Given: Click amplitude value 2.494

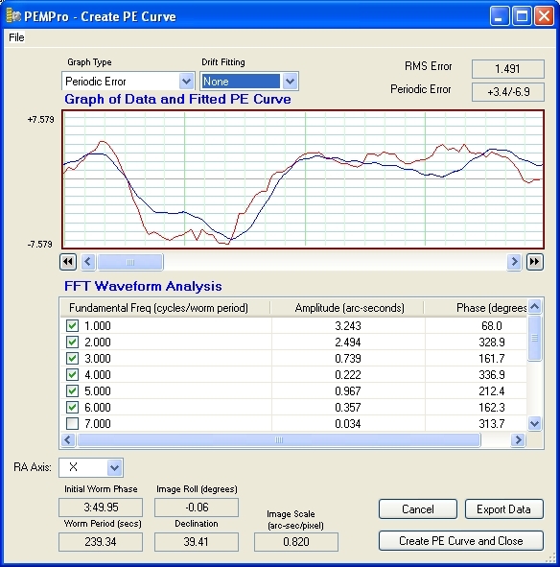Looking at the screenshot, I should point(348,343).
